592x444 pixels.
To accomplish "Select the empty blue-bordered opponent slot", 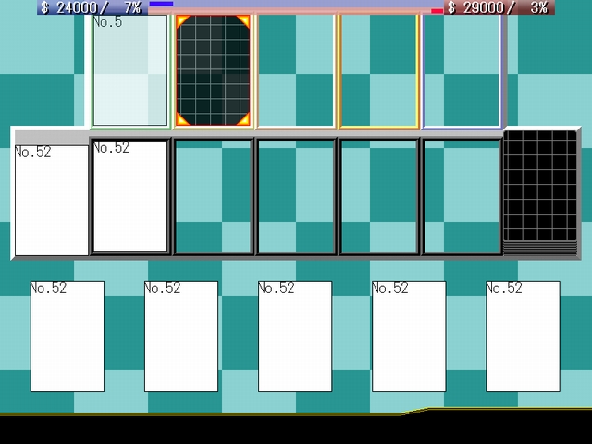I will click(462, 71).
